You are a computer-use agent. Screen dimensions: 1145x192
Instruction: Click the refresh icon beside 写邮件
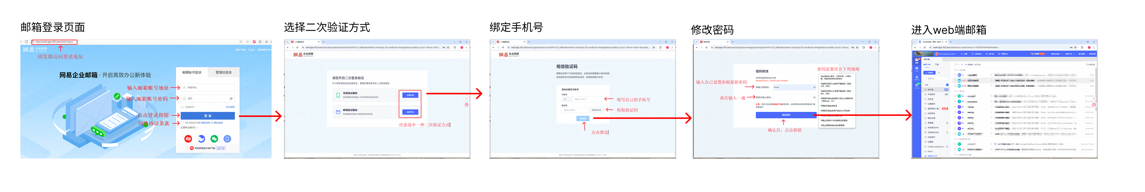point(939,73)
